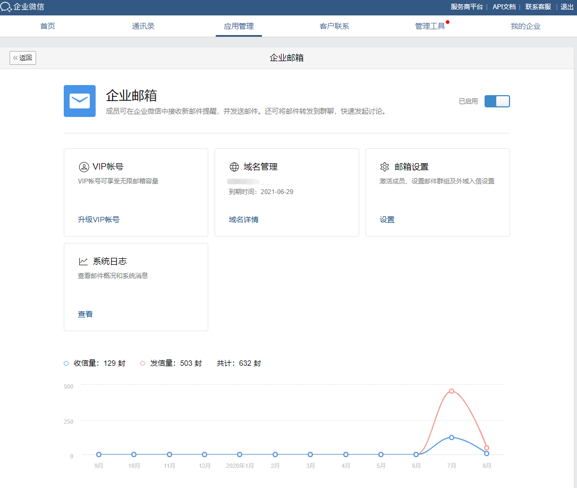Click the red 发信量 legend circle
The image size is (577, 488).
[142, 364]
